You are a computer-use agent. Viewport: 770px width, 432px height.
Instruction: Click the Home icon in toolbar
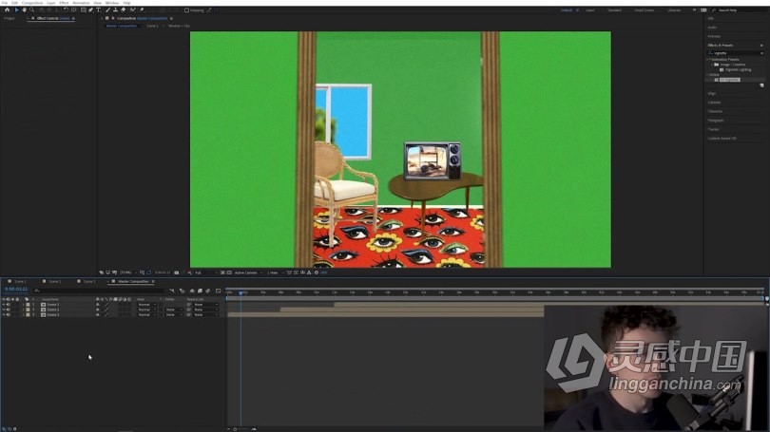pos(7,9)
